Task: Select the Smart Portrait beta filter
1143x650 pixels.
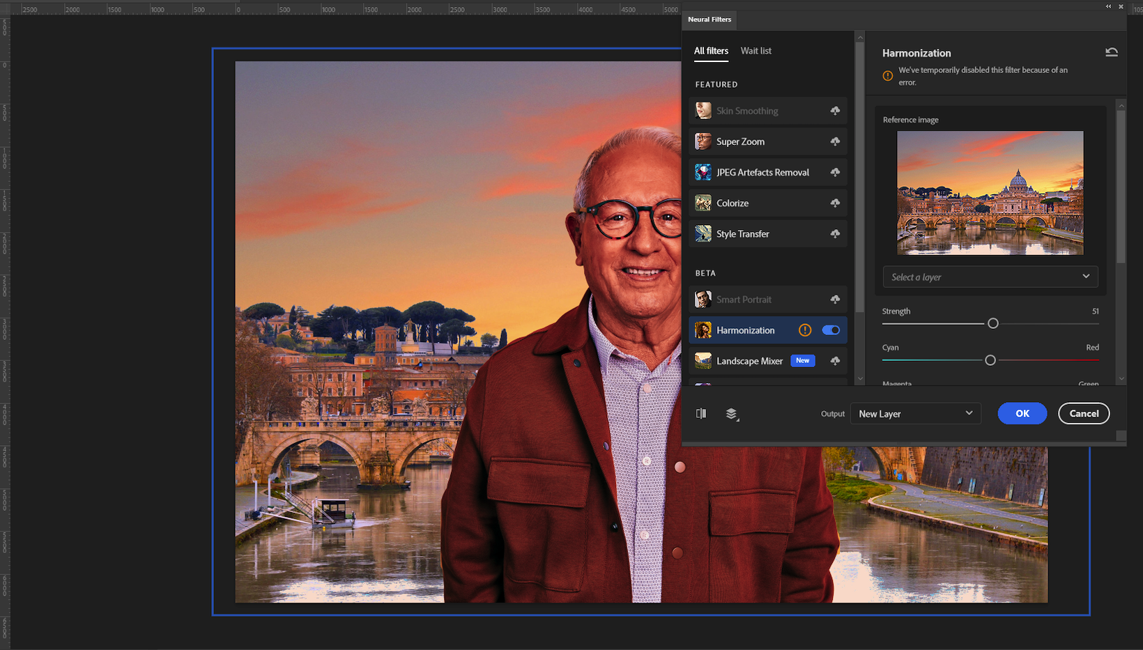Action: (744, 300)
